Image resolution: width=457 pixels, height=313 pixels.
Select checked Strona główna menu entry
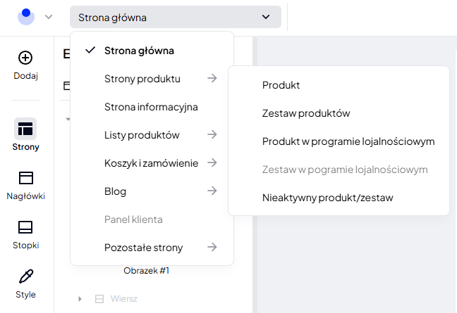[x=139, y=51]
